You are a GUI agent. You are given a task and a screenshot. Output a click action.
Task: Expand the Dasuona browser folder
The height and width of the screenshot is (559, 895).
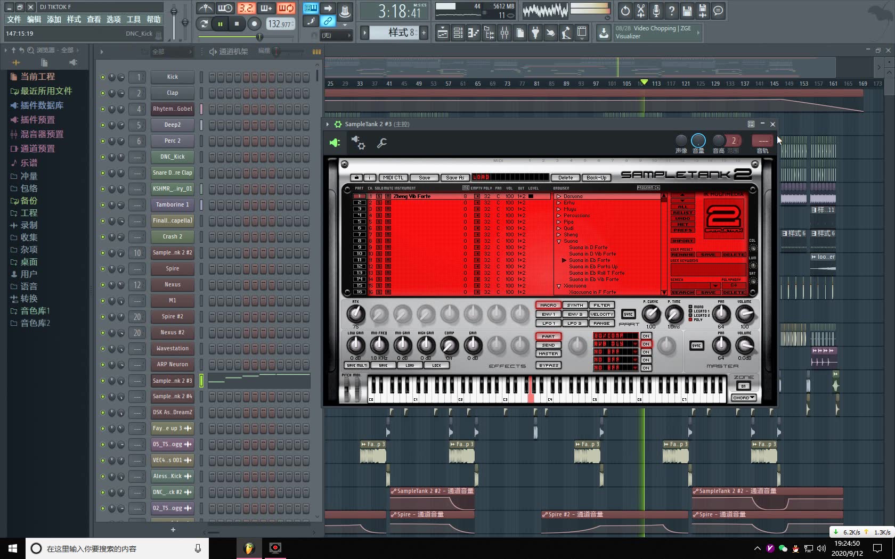(x=559, y=196)
